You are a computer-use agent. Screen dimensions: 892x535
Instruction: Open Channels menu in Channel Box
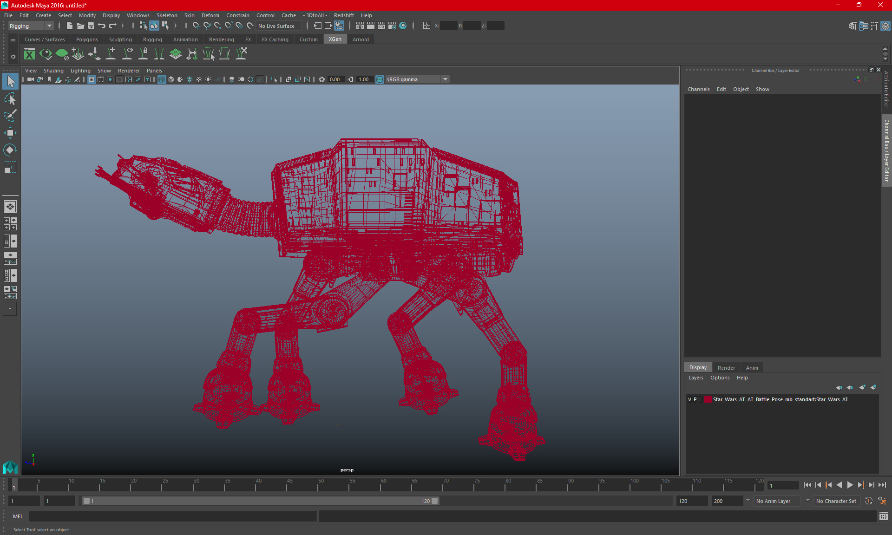[698, 89]
